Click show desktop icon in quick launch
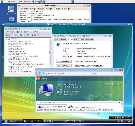Image resolution: width=135 pixels, height=126 pixels. (x=14, y=121)
